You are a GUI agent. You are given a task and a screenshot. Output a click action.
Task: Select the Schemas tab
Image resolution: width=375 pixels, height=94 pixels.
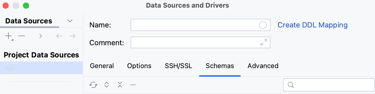[x=220, y=66]
